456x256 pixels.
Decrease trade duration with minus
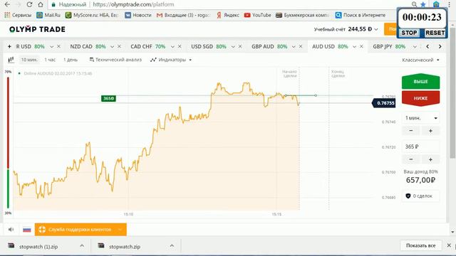(x=410, y=131)
